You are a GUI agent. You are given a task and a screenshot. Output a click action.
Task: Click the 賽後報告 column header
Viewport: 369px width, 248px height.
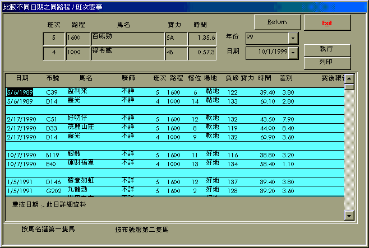click(x=333, y=78)
